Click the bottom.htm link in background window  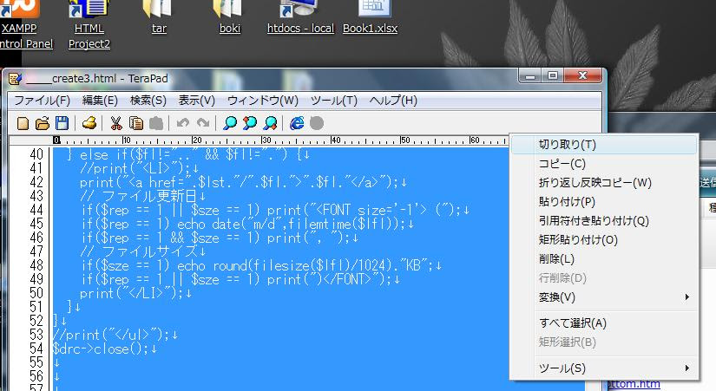(x=634, y=384)
